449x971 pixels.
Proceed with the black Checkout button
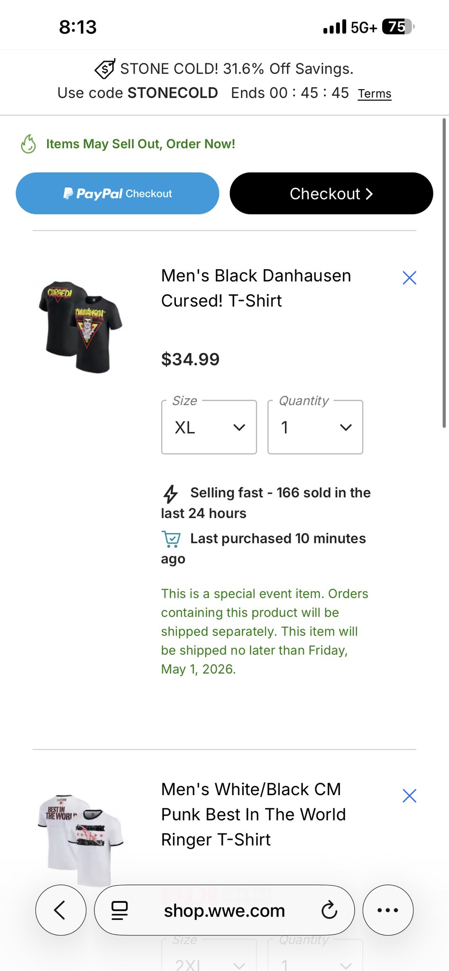point(331,193)
